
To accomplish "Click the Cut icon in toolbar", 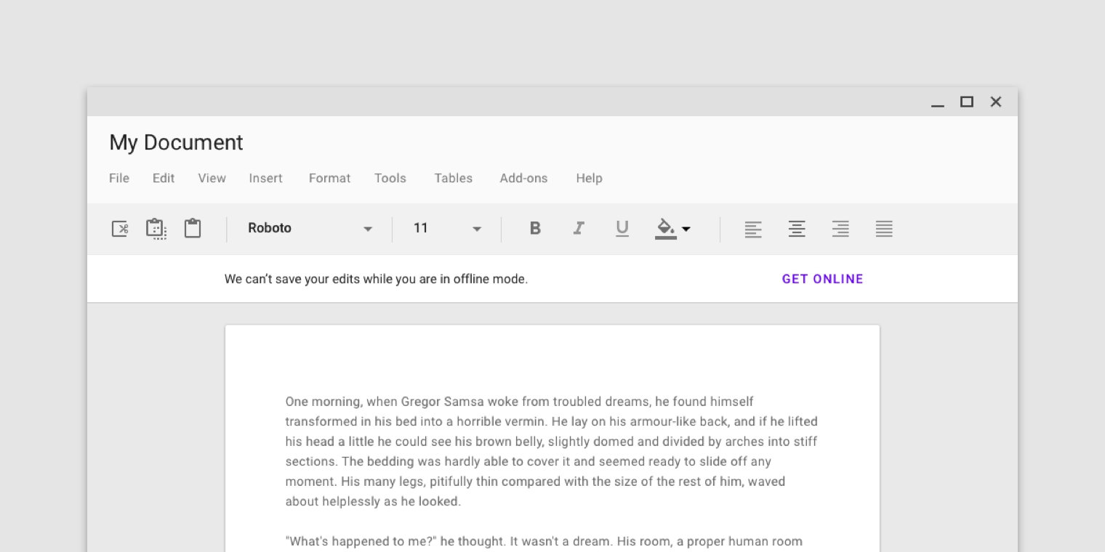I will [120, 229].
